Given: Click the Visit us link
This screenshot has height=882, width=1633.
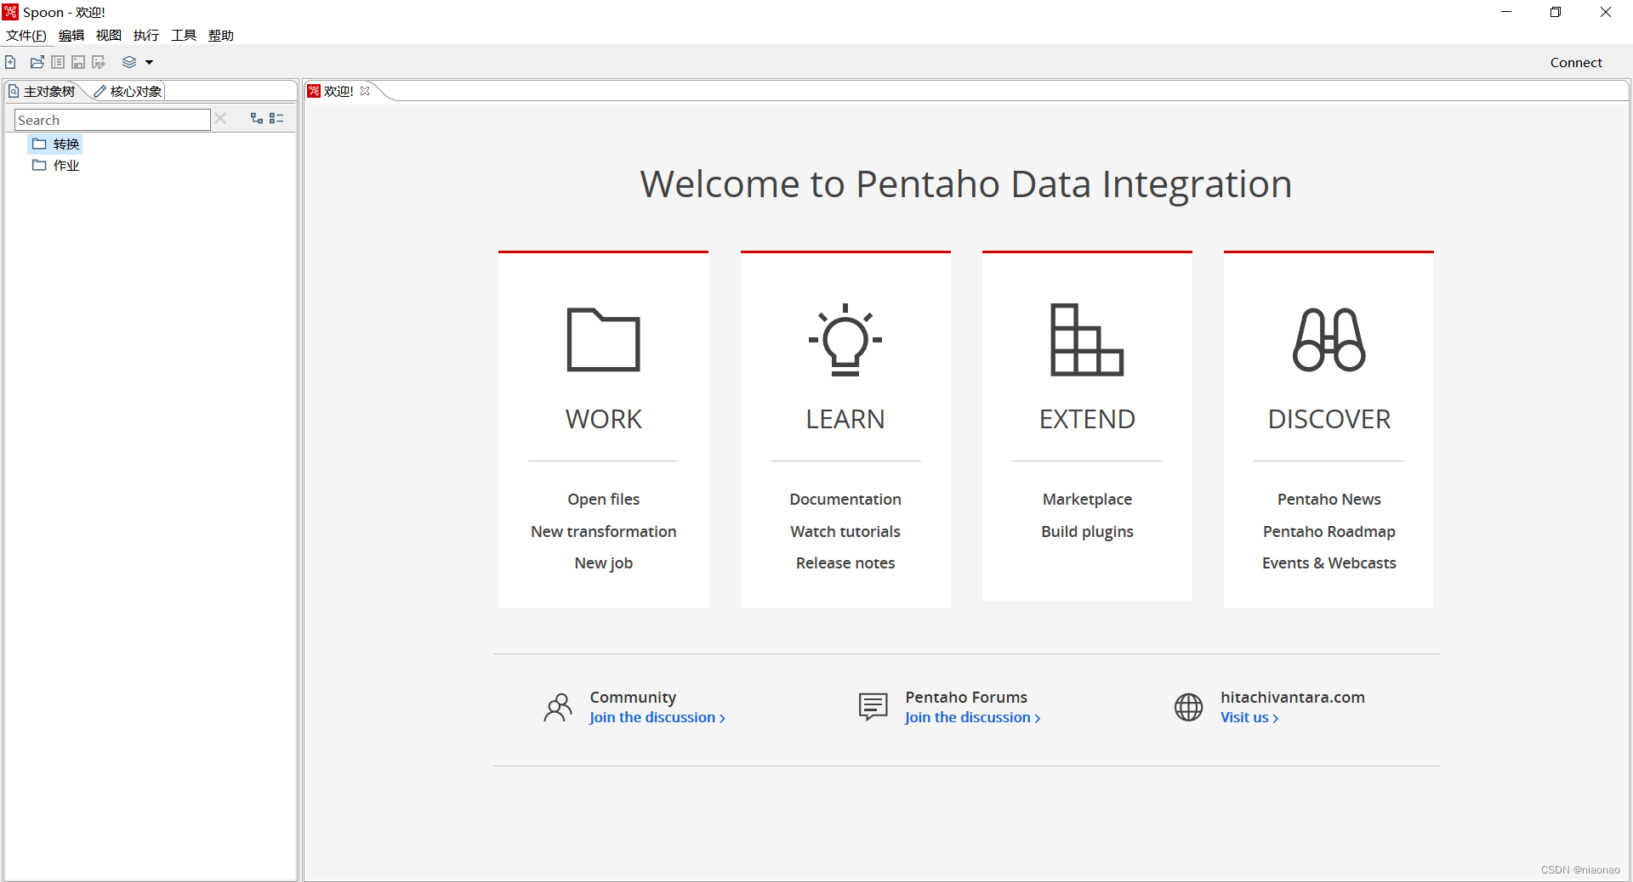Looking at the screenshot, I should pos(1249,717).
